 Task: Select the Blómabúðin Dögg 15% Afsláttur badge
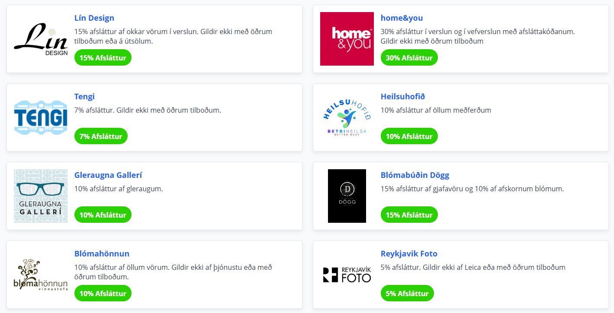(409, 215)
